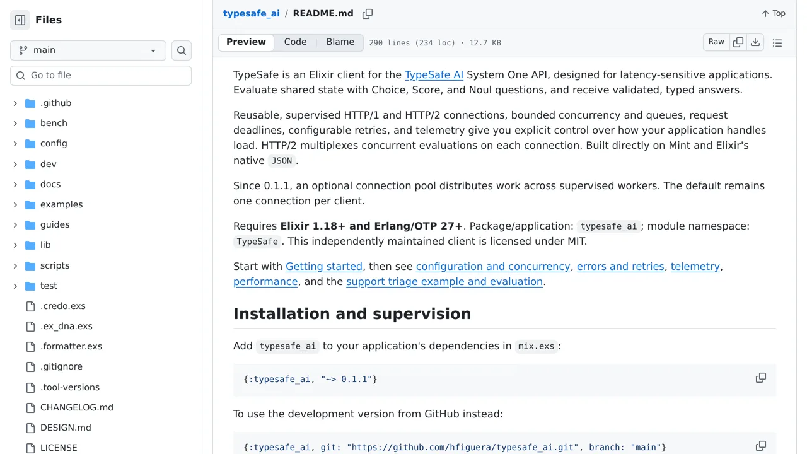Expand the config folder chevron
The width and height of the screenshot is (807, 454).
[15, 143]
